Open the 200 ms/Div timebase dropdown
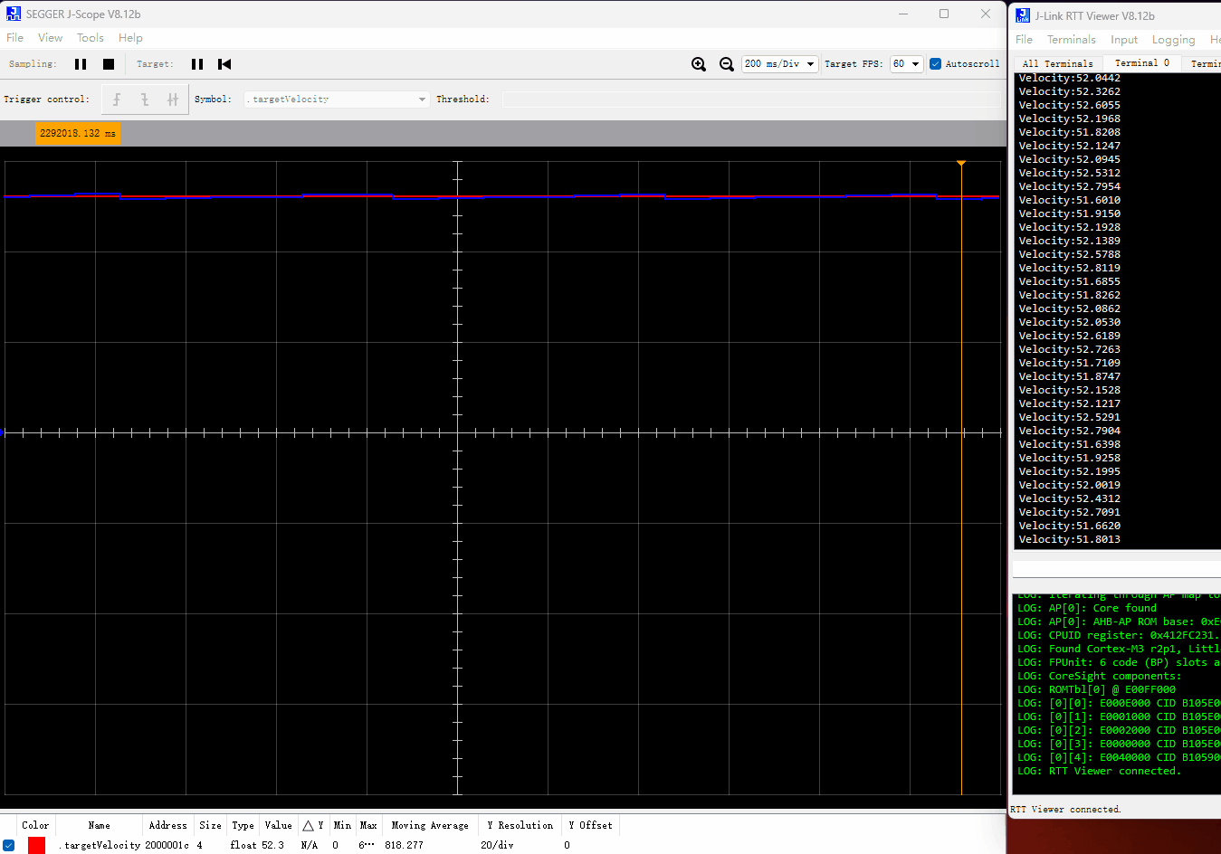 click(x=811, y=63)
